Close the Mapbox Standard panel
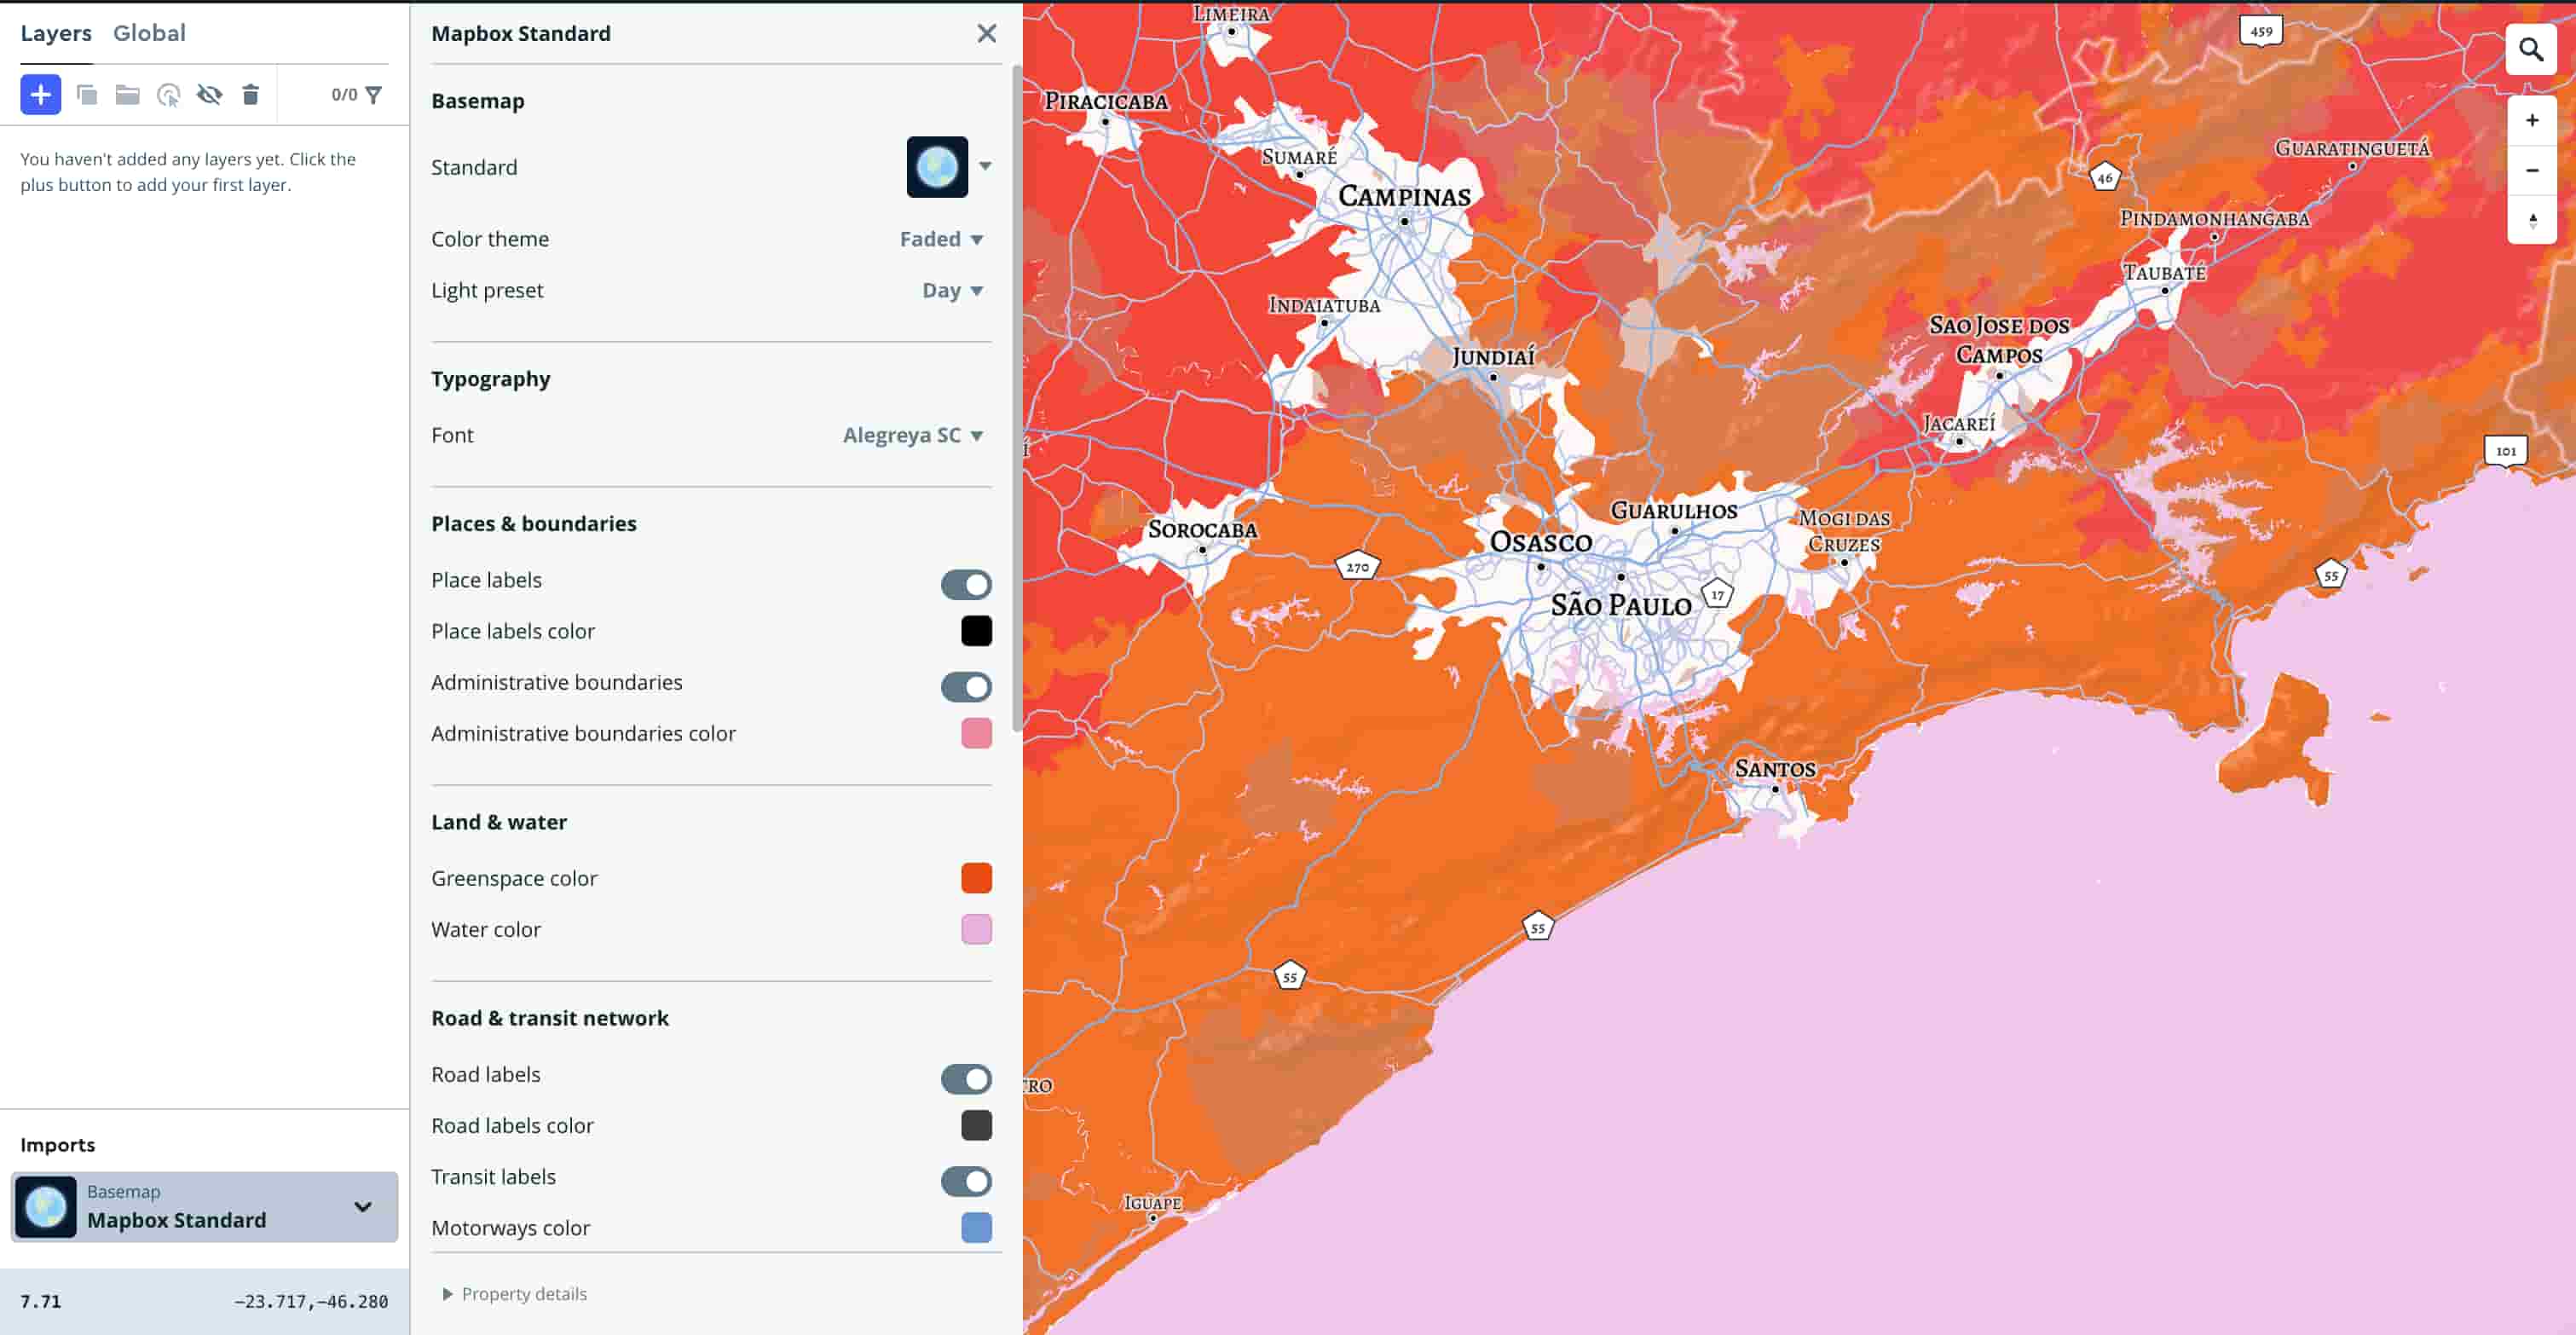 (986, 33)
